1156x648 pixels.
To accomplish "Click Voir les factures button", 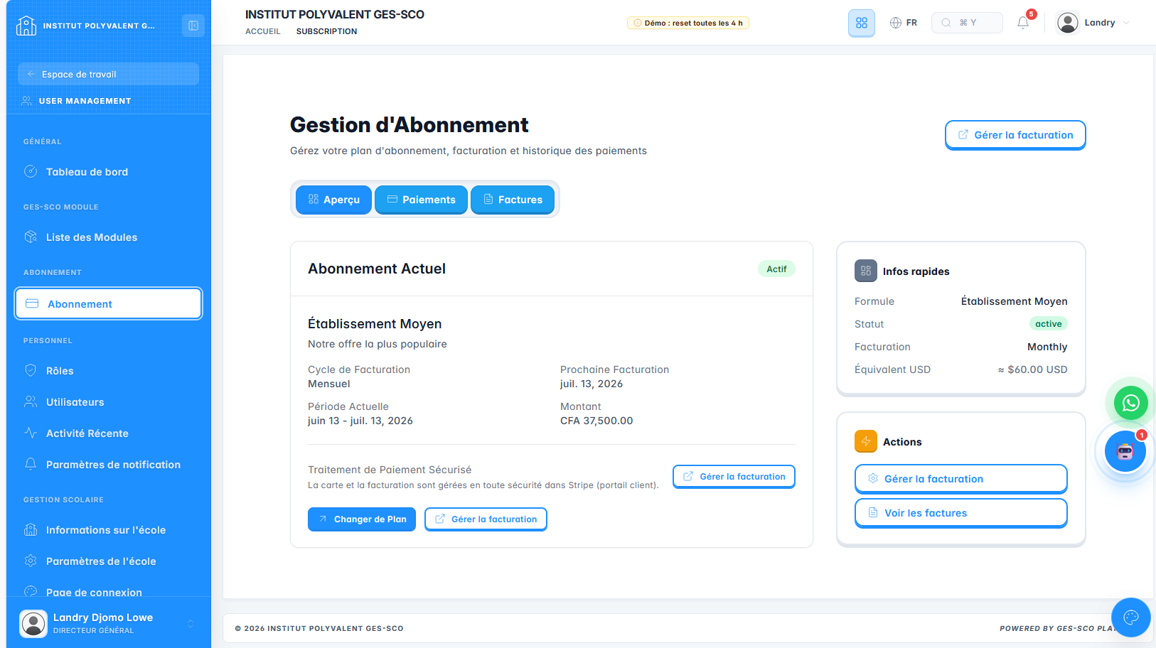I will [960, 513].
